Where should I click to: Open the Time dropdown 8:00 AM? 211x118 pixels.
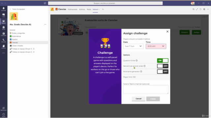[156, 46]
